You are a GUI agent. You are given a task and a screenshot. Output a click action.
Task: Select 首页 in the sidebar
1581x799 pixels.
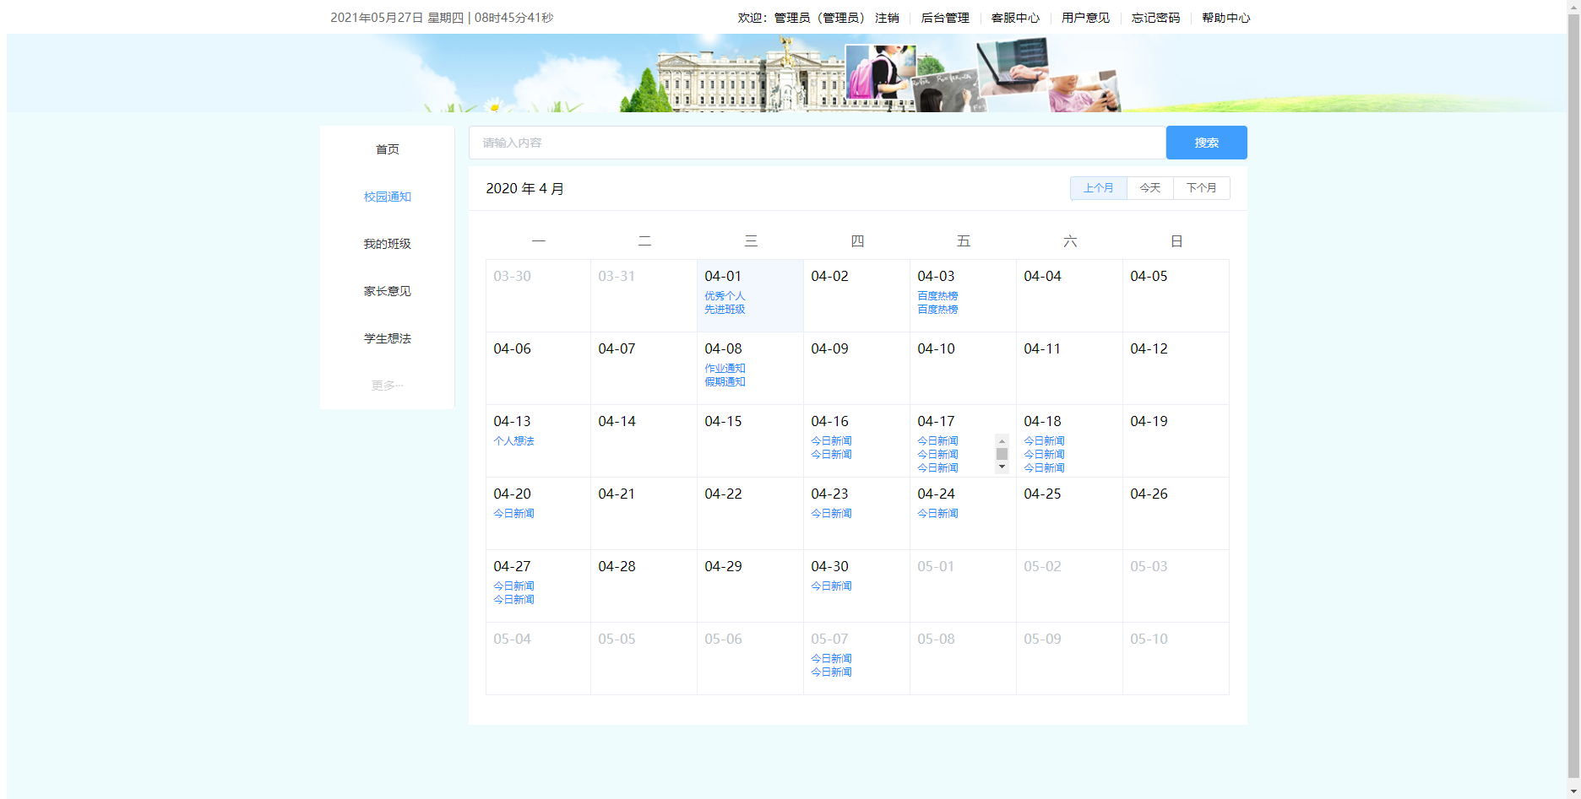coord(387,149)
